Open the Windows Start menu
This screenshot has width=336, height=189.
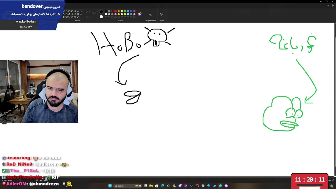110,186
